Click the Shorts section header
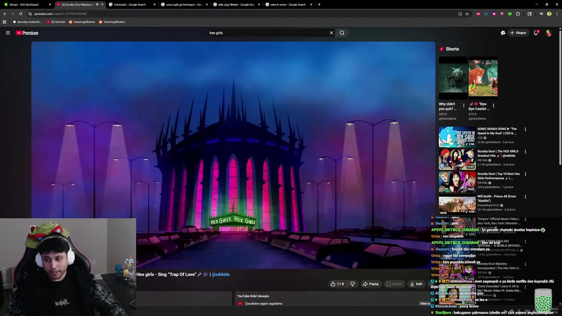This screenshot has width=562, height=316. pos(449,49)
